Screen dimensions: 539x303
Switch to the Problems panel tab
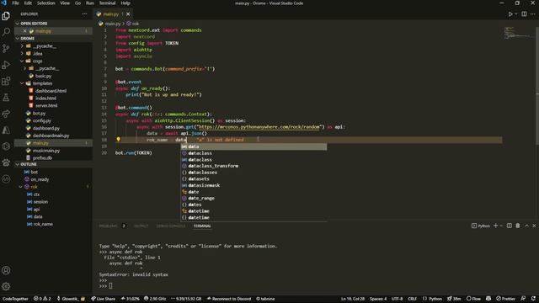point(109,226)
